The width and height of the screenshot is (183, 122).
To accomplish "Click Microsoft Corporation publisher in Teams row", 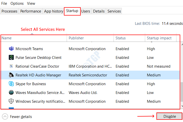I will 87,49.
